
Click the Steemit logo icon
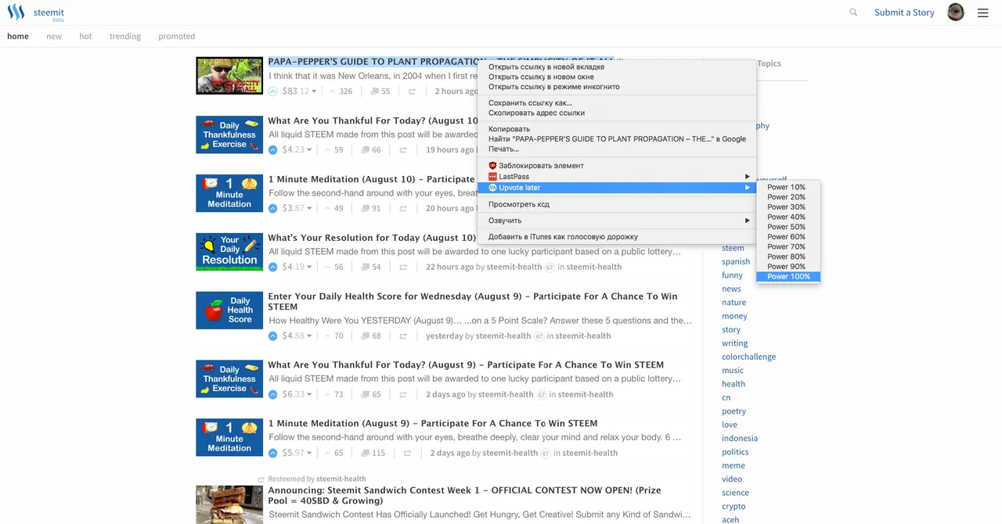[x=16, y=13]
